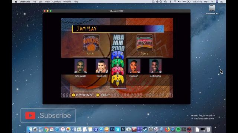Image resolution: width=238 pixels, height=133 pixels.
Task: Choose the Houston player portrait
Action: coord(102,66)
